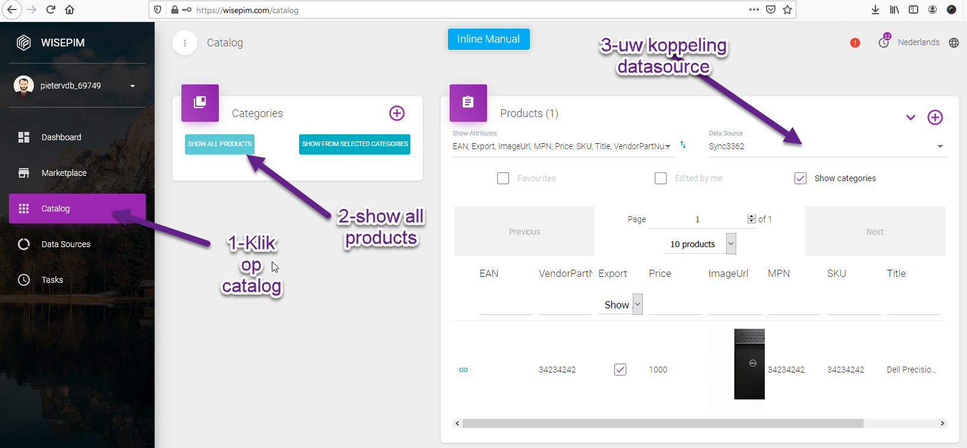Click the Title column header
967x448 pixels.
[x=896, y=273]
